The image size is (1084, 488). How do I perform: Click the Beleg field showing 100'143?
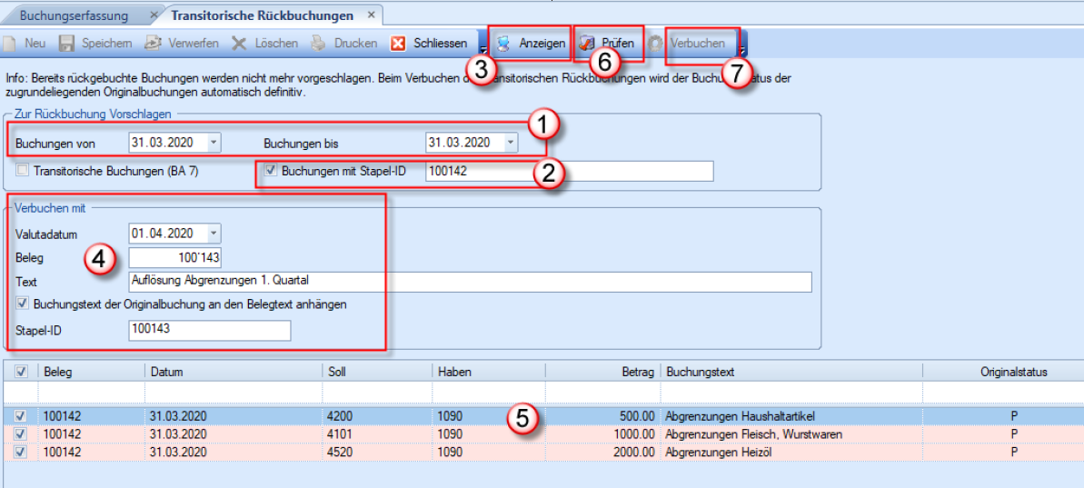[x=174, y=258]
